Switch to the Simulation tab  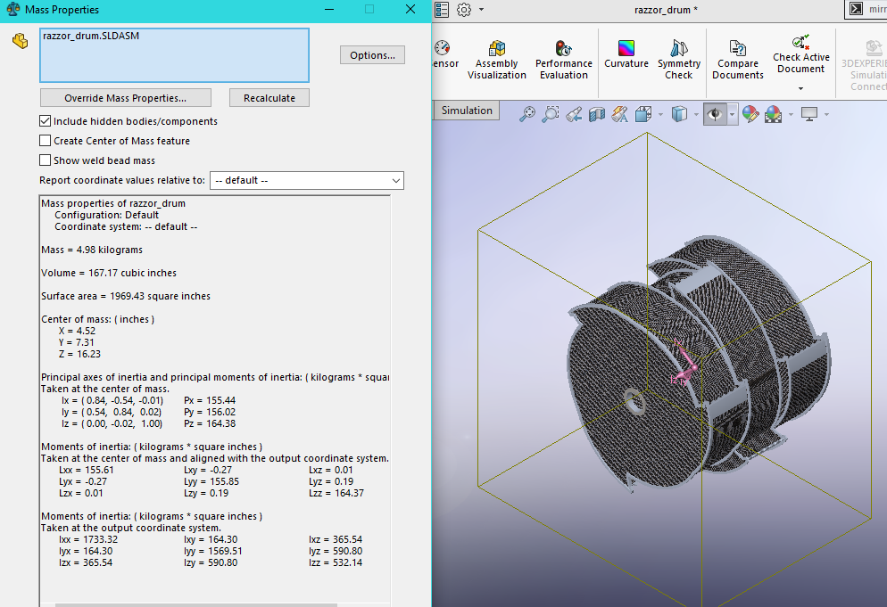coord(466,111)
